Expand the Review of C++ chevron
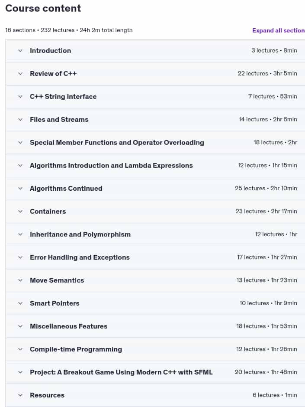305x407 pixels. pyautogui.click(x=20, y=74)
